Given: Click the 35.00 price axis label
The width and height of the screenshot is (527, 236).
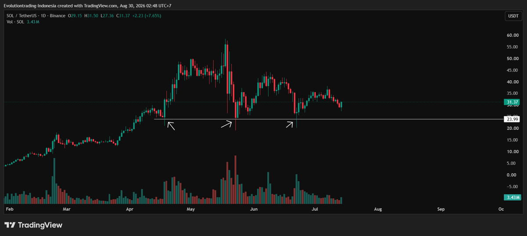Looking at the screenshot, I should click(513, 93).
